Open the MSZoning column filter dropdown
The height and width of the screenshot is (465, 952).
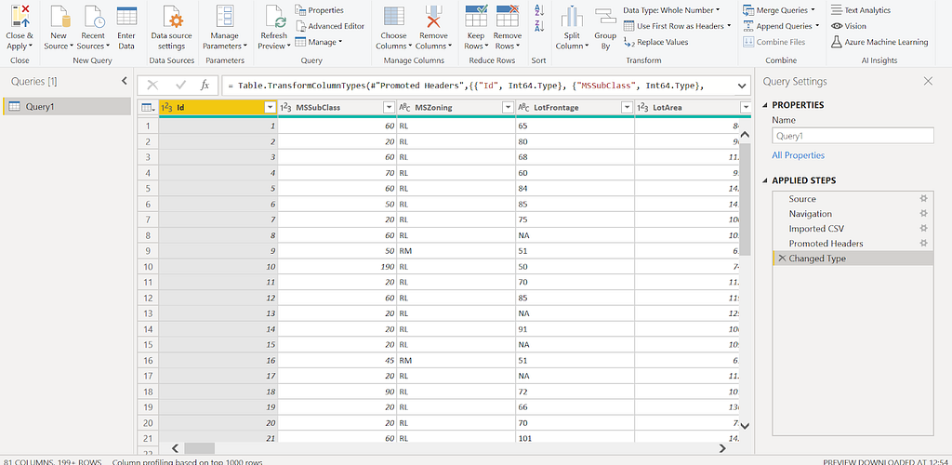tap(509, 108)
